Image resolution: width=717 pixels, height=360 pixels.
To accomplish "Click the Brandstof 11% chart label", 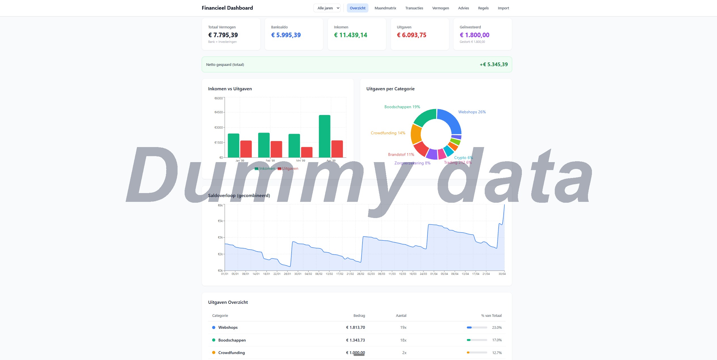I will [x=401, y=154].
